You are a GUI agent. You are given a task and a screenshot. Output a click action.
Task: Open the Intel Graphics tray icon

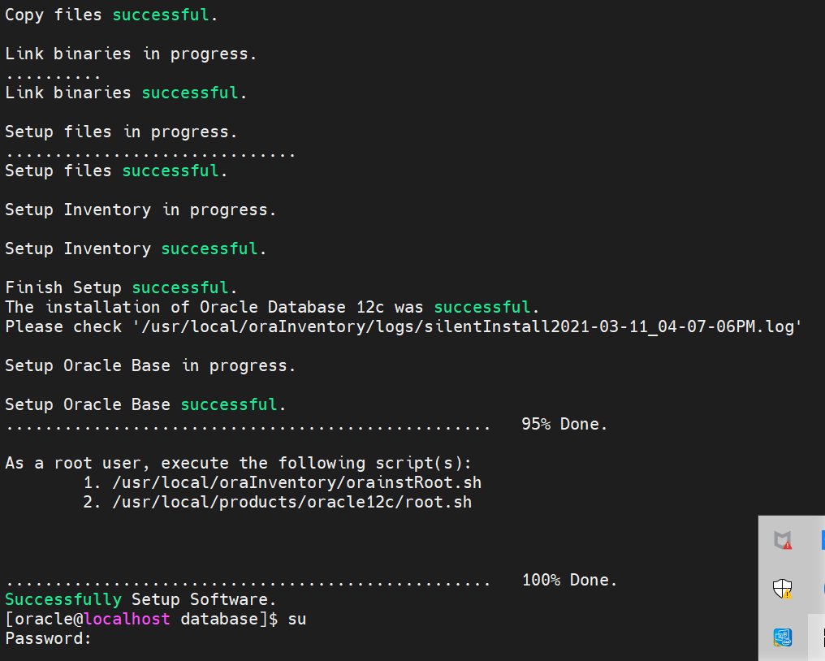(x=783, y=637)
